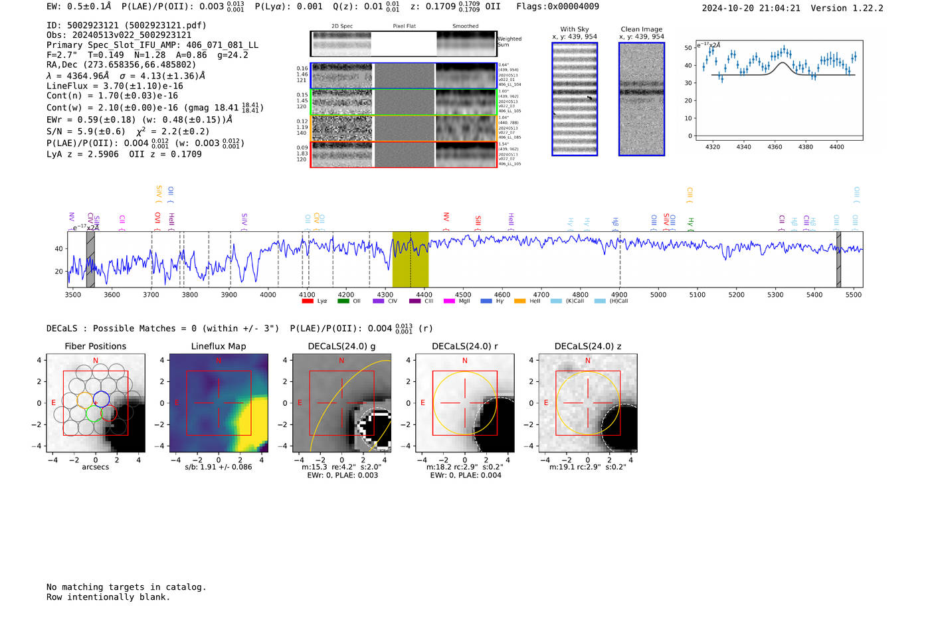Click the DECaLS z band image
930x633 pixels.
click(587, 403)
